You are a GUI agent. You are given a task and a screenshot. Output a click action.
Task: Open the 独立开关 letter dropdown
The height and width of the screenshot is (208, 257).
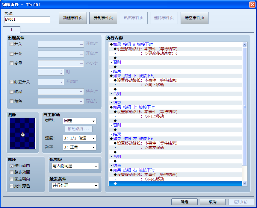click(x=51, y=82)
